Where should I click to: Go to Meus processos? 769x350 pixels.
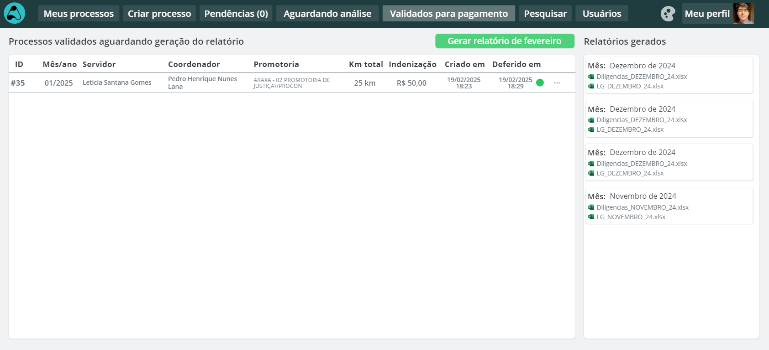pyautogui.click(x=79, y=14)
